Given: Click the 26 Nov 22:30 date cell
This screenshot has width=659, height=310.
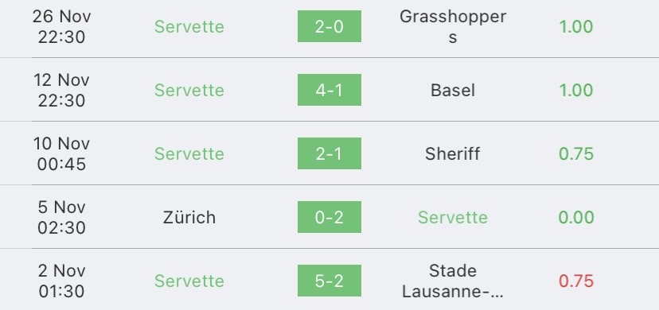Looking at the screenshot, I should [61, 27].
